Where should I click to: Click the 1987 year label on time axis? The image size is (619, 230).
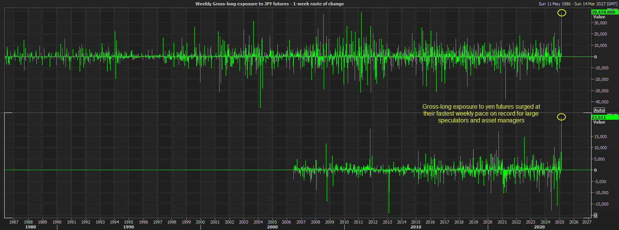pyautogui.click(x=14, y=222)
